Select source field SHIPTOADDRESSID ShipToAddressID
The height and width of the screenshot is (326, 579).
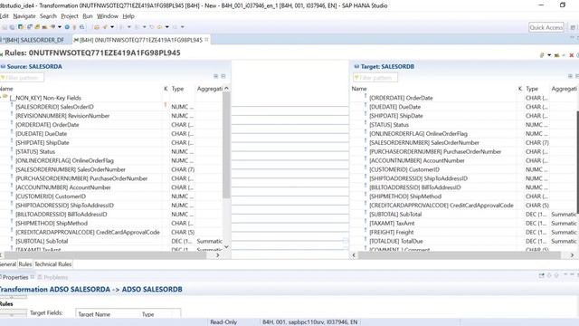64,206
